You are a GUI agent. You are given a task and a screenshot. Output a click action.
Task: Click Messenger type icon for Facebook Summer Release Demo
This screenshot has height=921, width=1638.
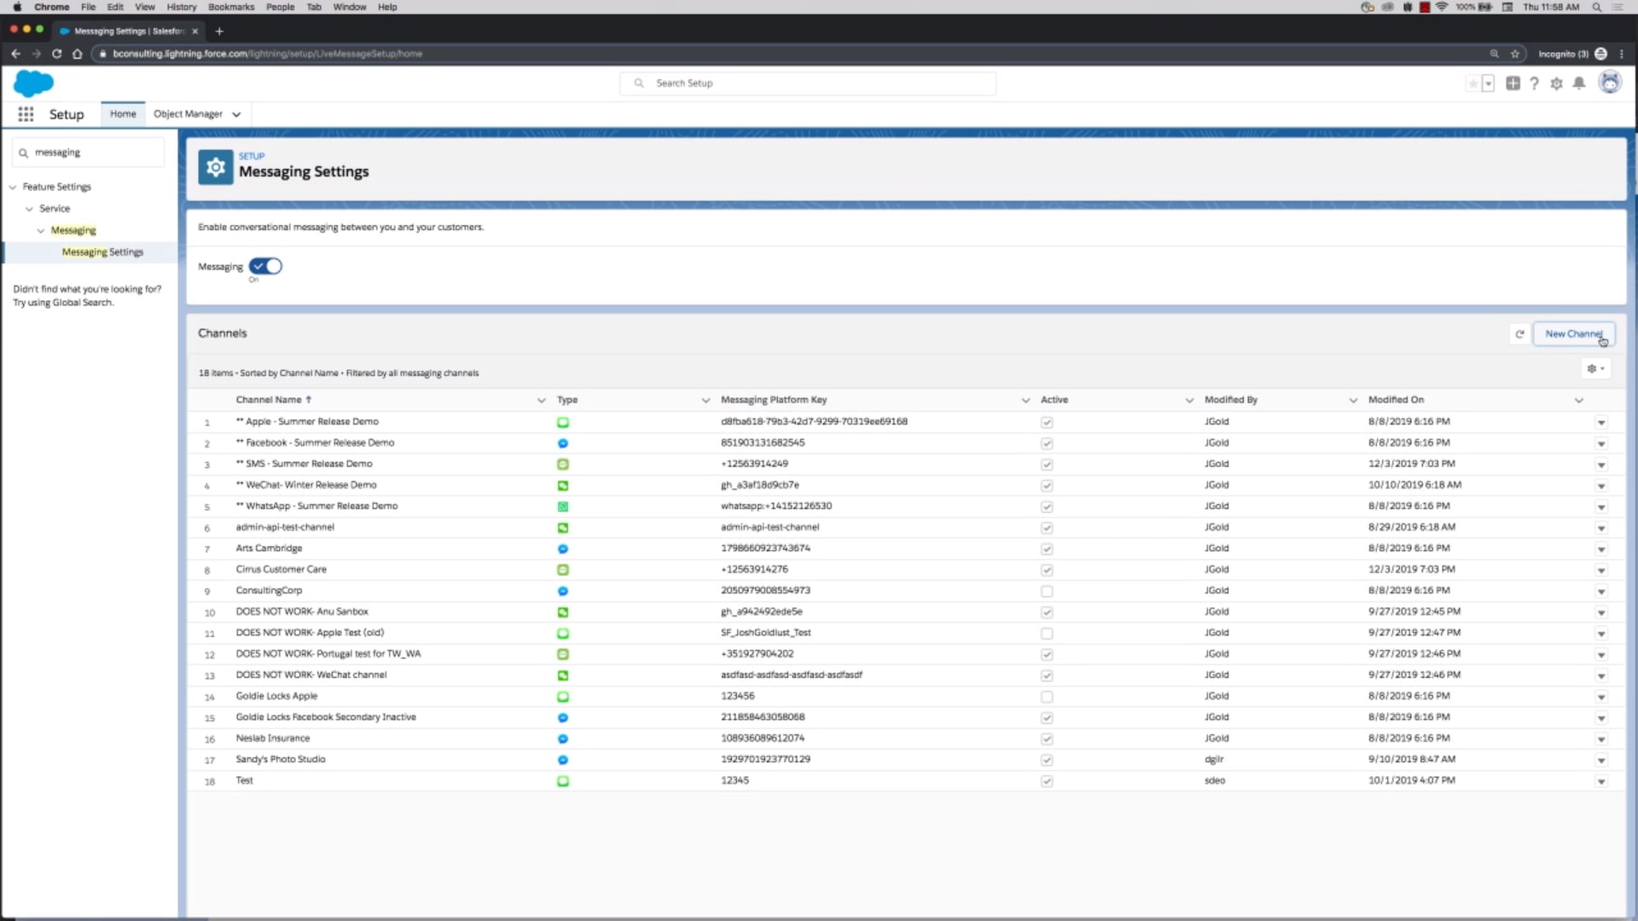563,443
